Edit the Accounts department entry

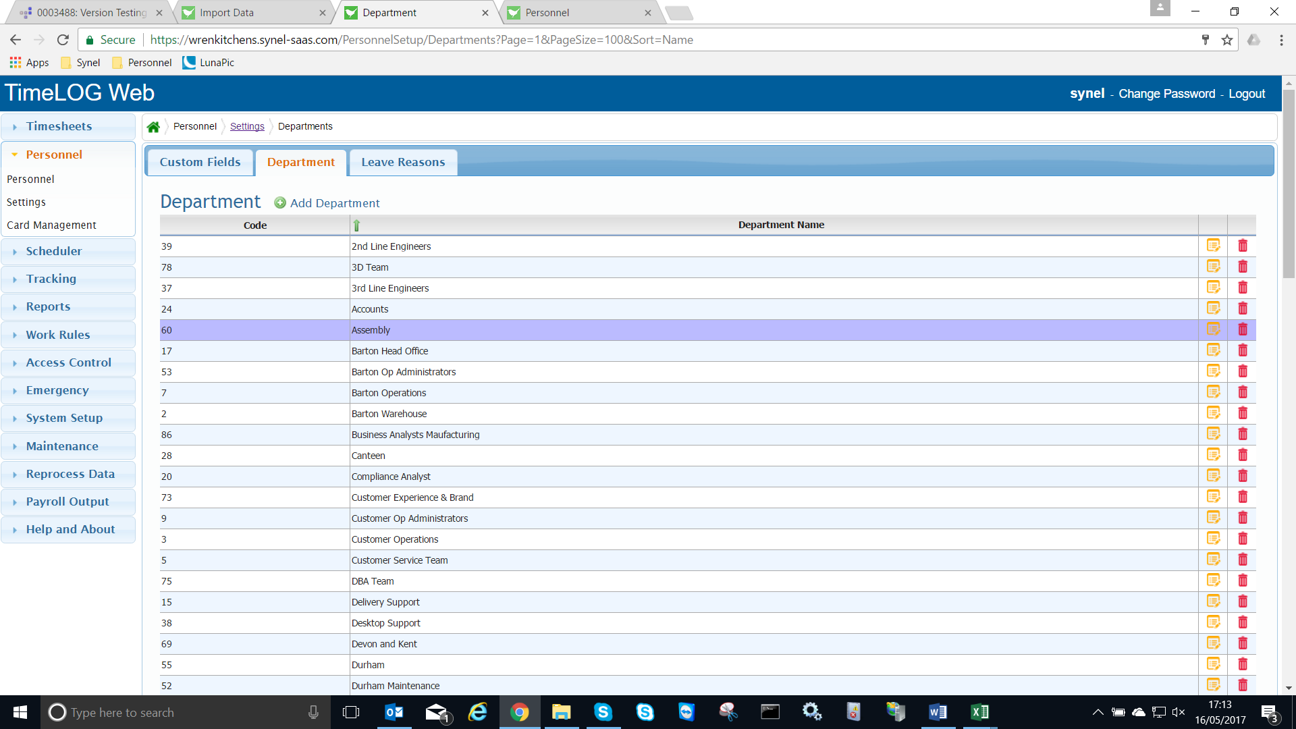1213,308
